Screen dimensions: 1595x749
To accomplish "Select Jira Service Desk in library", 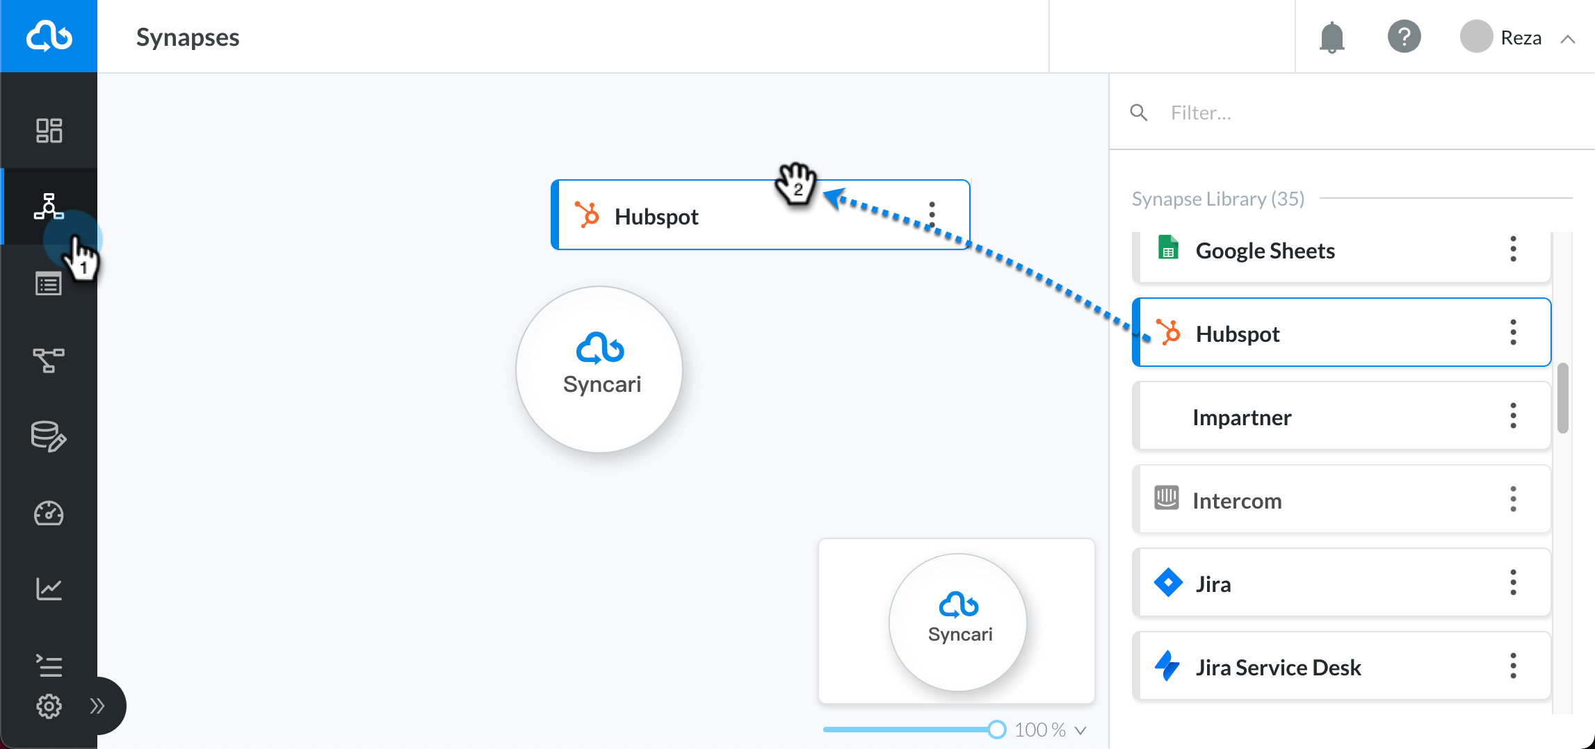I will tap(1342, 666).
